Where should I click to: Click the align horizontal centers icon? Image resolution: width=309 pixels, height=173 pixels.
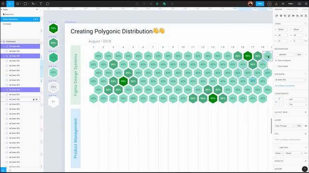click(x=281, y=16)
